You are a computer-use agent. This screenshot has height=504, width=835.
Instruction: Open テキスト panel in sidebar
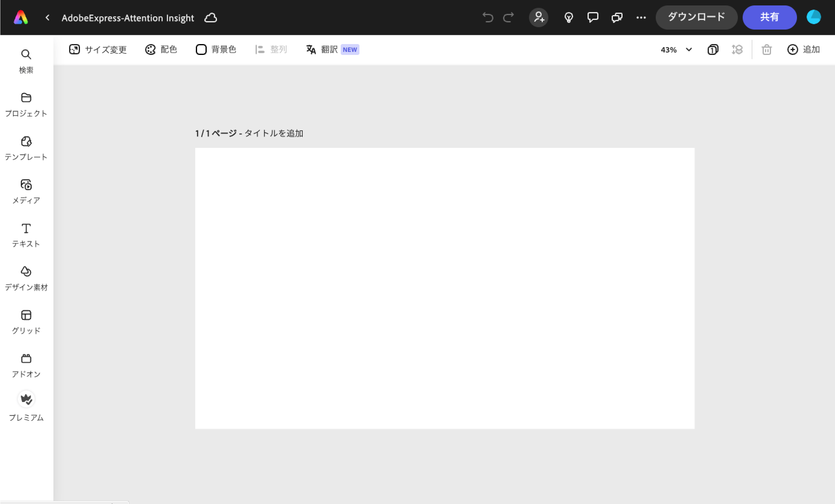point(26,235)
